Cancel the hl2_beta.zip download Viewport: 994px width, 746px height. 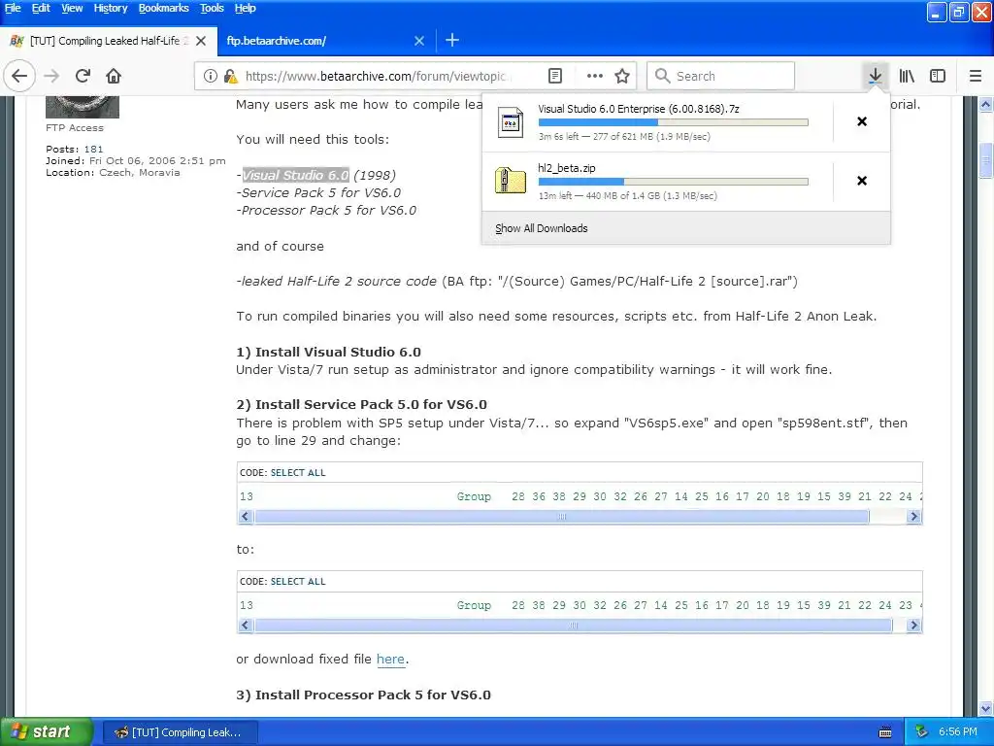point(862,181)
